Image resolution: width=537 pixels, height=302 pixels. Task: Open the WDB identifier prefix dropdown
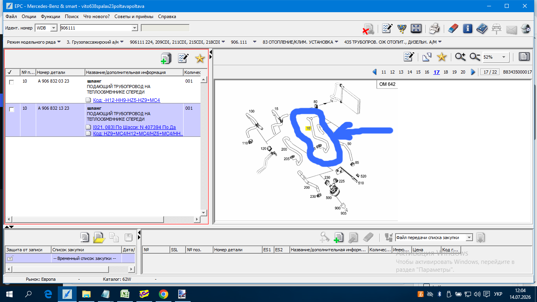[x=54, y=28]
